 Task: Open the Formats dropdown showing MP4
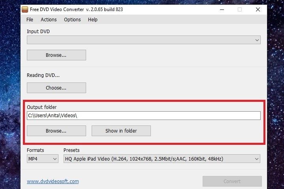click(43, 159)
